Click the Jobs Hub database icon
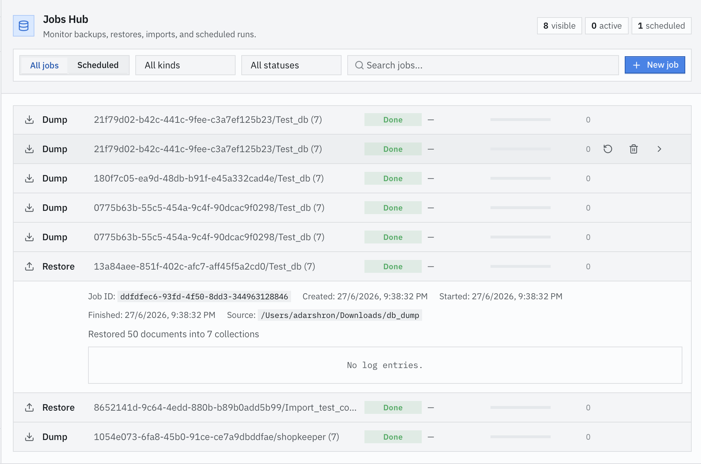This screenshot has height=464, width=701. [x=24, y=26]
